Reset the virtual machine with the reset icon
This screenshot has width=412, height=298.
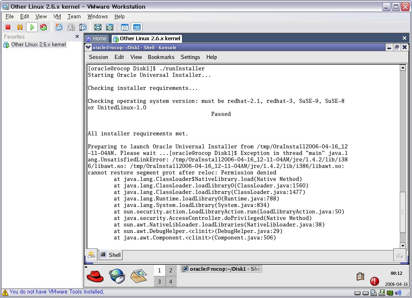pos(43,27)
